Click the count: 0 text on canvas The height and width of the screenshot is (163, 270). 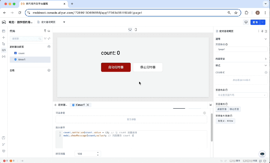(x=110, y=53)
